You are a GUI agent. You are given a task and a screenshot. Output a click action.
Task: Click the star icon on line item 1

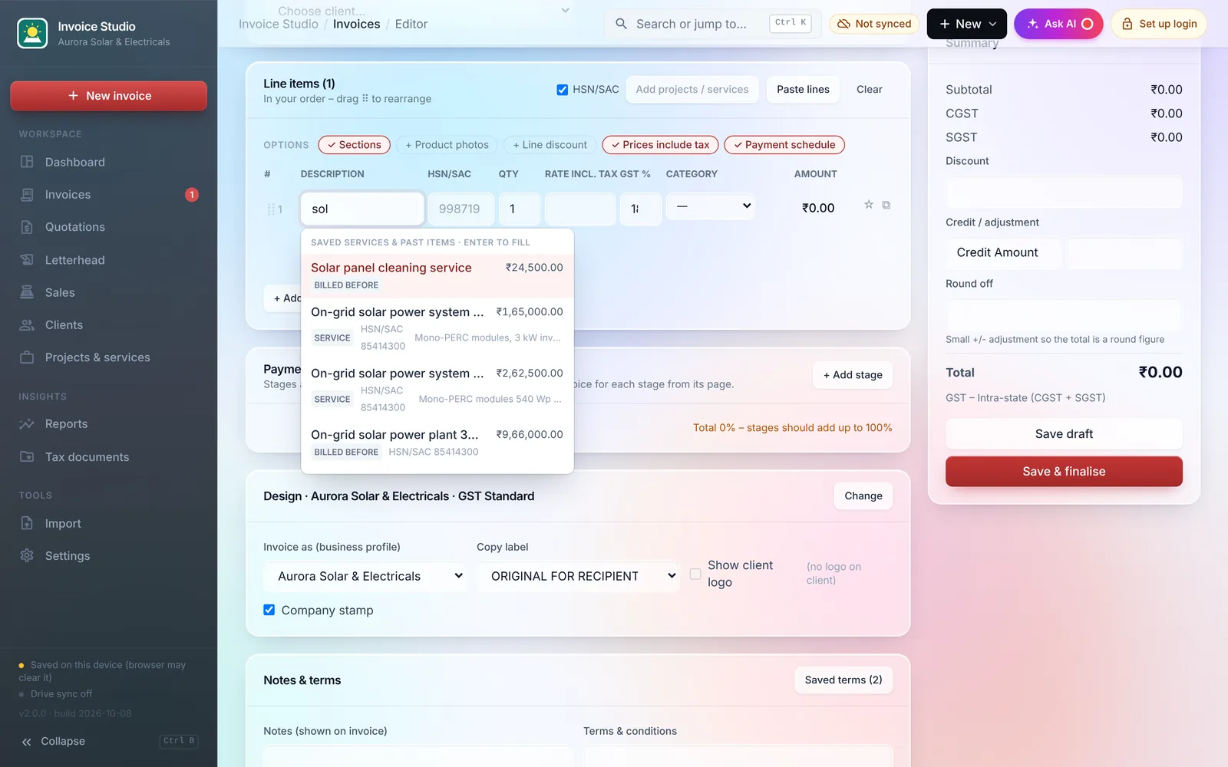click(869, 205)
